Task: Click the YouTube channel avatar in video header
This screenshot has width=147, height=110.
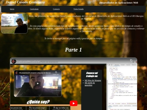Action: coord(14,61)
